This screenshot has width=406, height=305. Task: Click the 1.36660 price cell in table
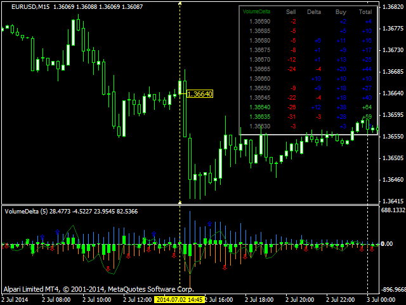point(259,79)
